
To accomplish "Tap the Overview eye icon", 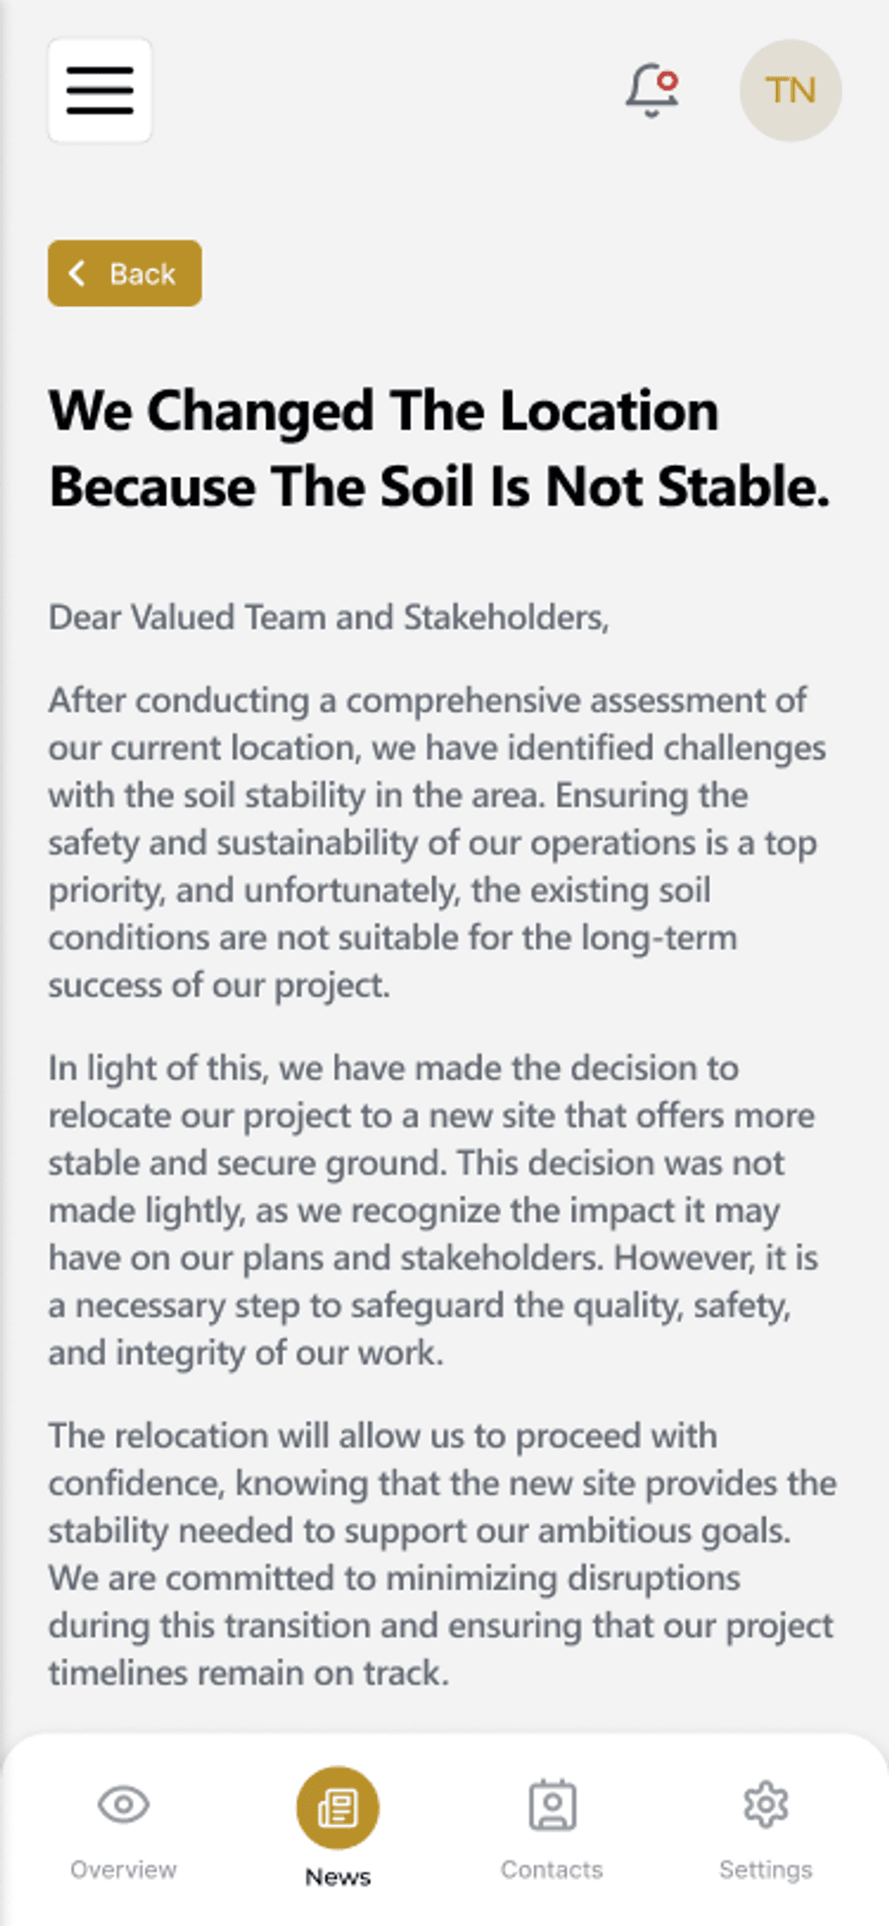I will tap(124, 1805).
